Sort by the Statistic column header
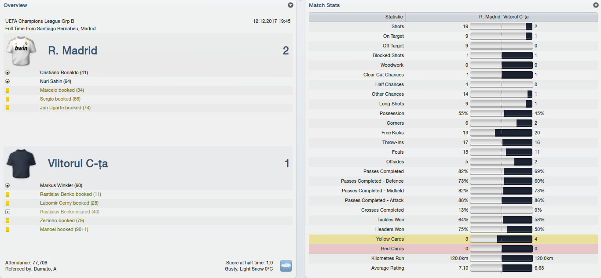Viewport: 601px width, 278px height. click(357, 17)
